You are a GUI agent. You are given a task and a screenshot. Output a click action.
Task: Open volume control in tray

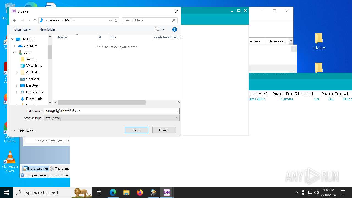[317, 193]
